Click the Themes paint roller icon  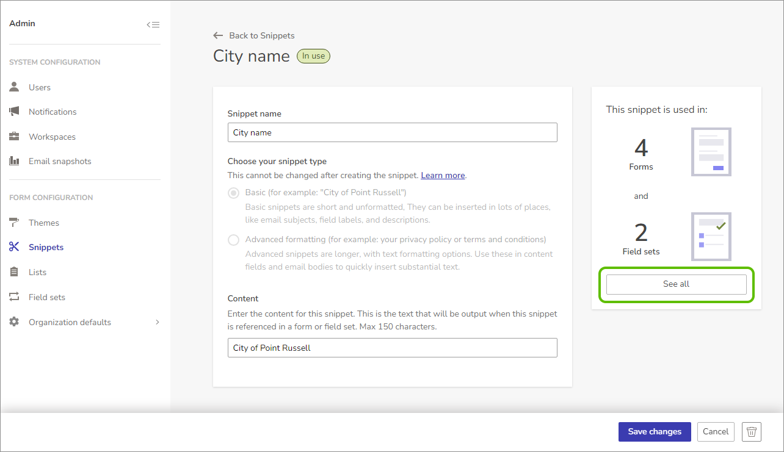14,223
